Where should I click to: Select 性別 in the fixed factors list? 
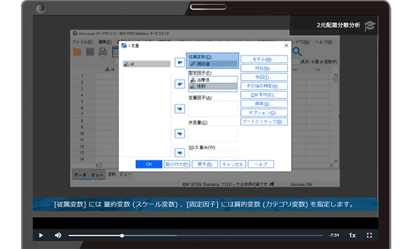point(213,86)
